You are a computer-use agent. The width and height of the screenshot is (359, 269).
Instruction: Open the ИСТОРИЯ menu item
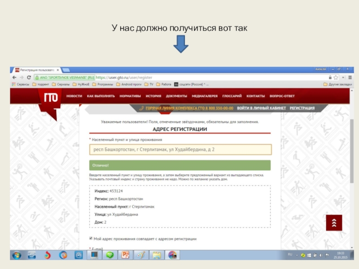[x=153, y=96]
